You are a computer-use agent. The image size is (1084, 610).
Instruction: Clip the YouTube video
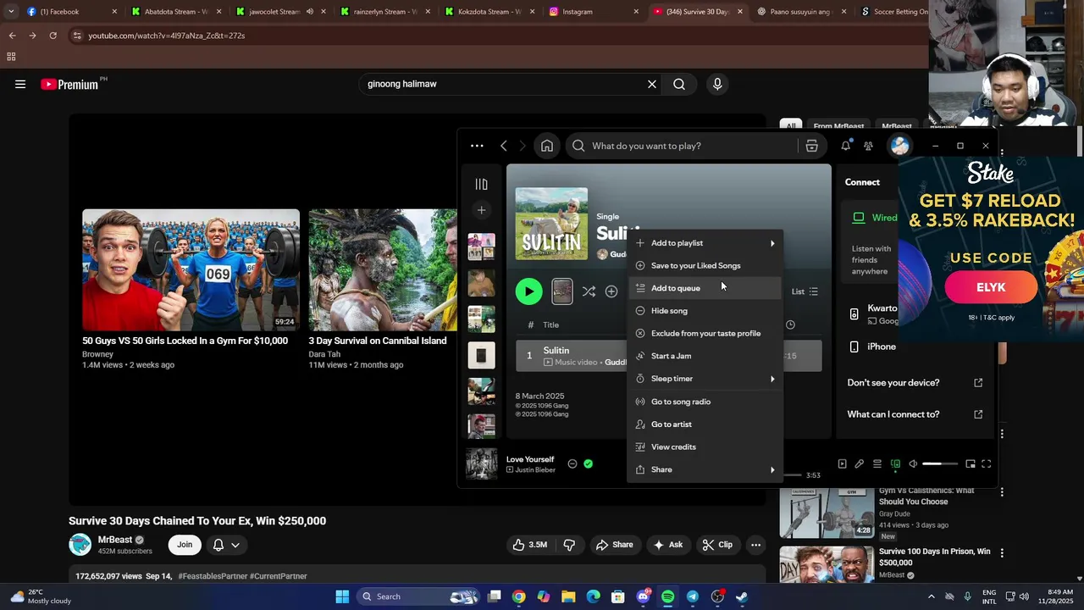click(x=718, y=545)
